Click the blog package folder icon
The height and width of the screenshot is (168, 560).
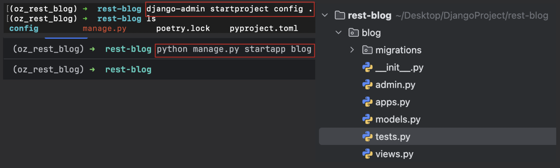[353, 33]
